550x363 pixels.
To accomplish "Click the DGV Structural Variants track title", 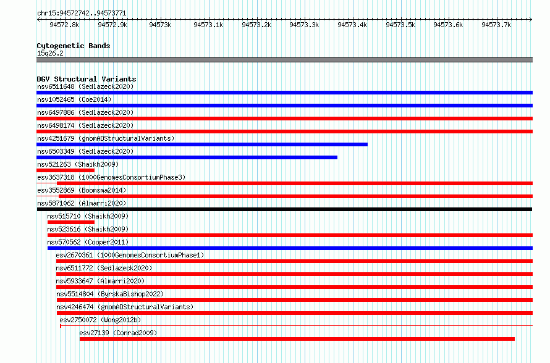I will click(x=87, y=79).
